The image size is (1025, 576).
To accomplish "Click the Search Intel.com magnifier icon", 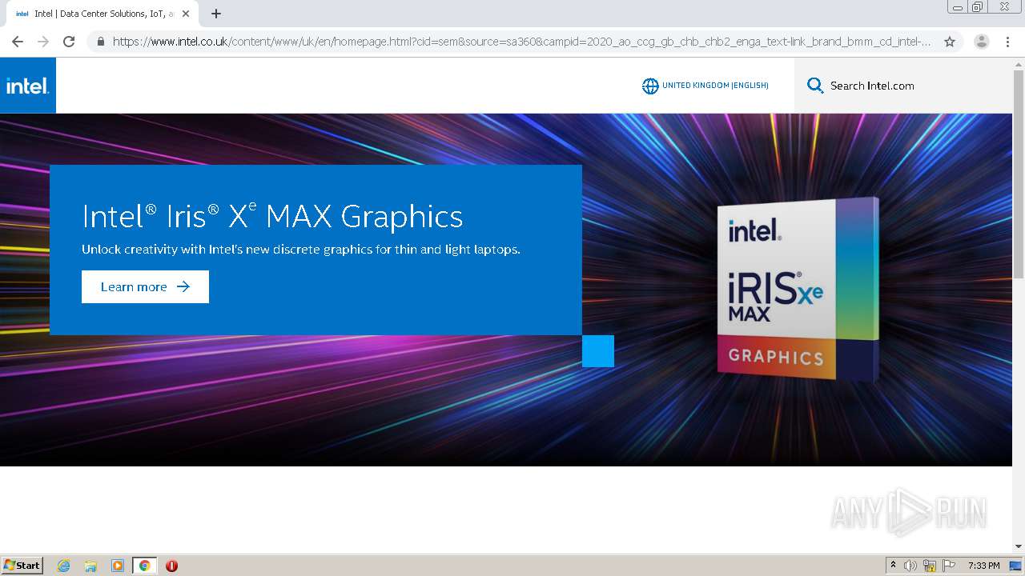I will tap(815, 86).
